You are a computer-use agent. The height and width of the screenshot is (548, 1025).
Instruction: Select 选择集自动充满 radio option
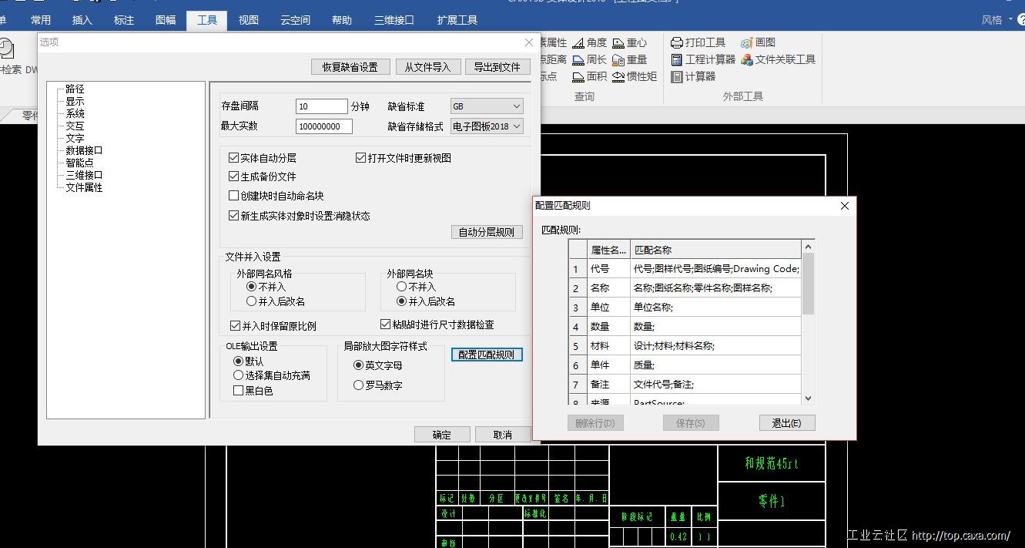(238, 375)
